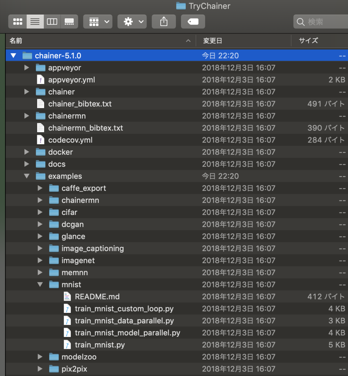Image resolution: width=348 pixels, height=376 pixels.
Task: Select the glance row name
Action: coord(73,236)
